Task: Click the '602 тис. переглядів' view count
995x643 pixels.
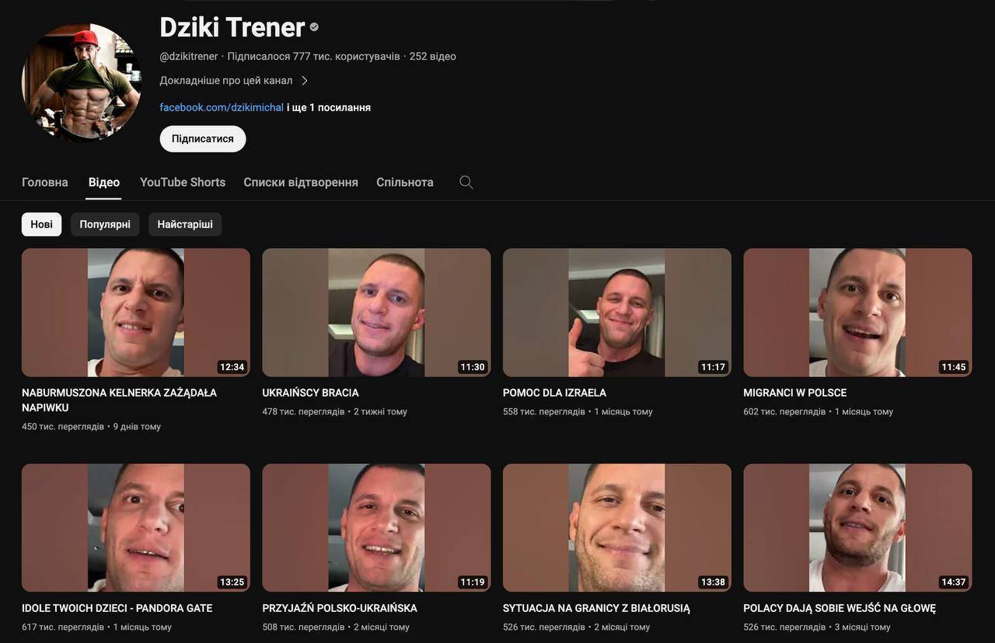Action: click(784, 412)
